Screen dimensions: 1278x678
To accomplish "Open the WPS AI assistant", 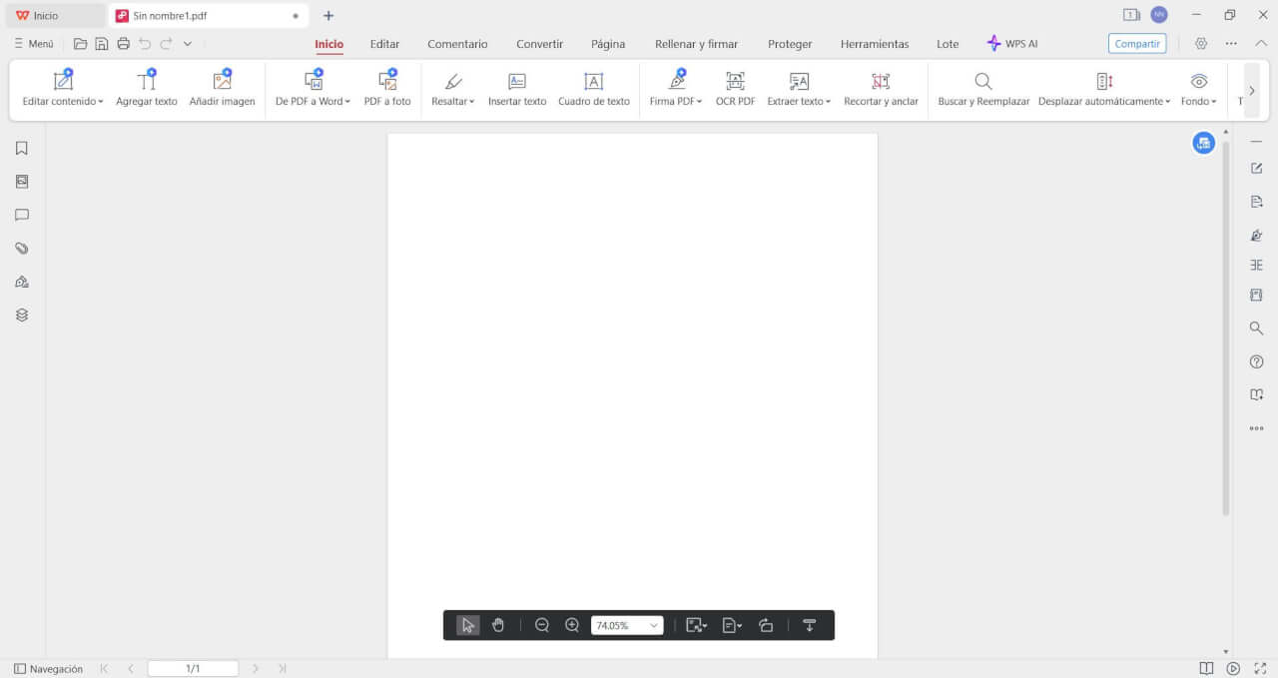I will pos(1012,44).
